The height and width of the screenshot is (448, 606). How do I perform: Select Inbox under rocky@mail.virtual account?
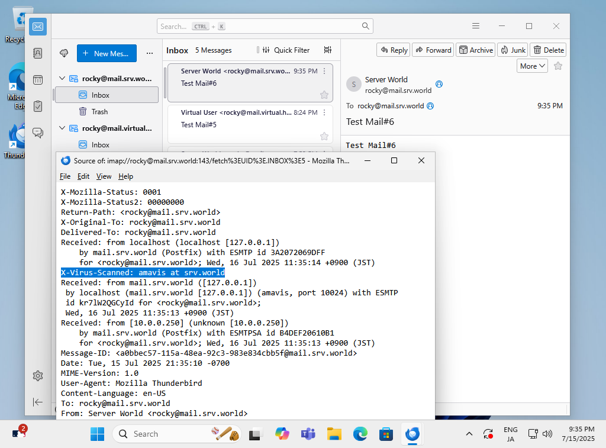point(107,144)
